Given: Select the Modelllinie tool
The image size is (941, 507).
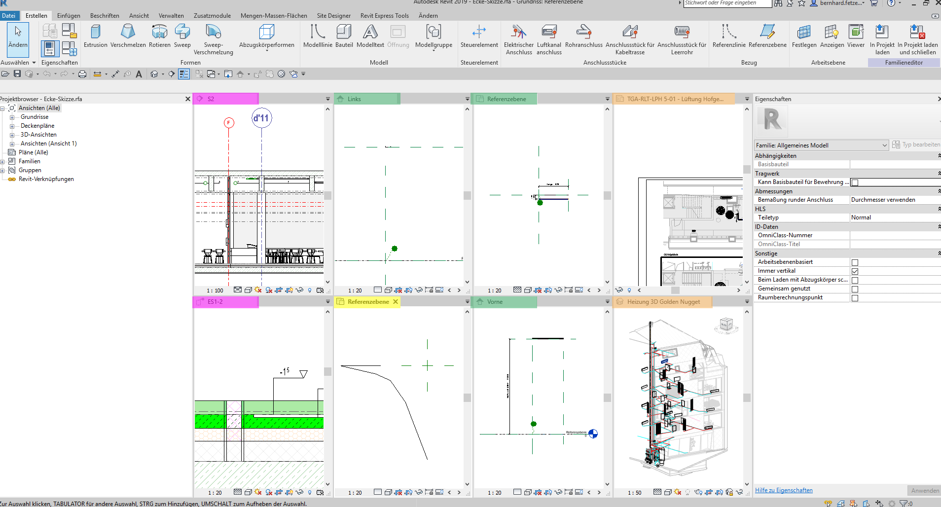Looking at the screenshot, I should tap(318, 37).
